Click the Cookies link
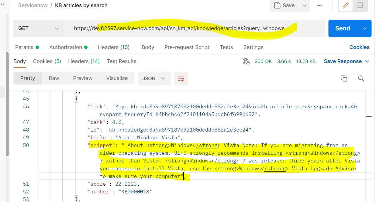 click(x=359, y=47)
